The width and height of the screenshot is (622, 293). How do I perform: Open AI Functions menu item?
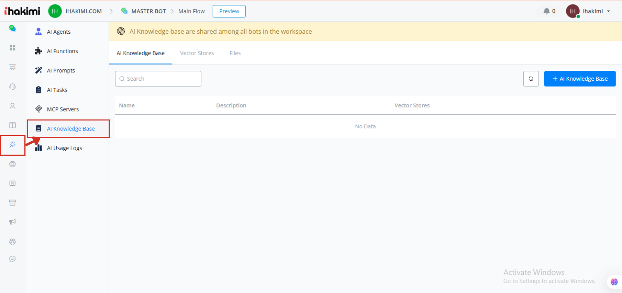[62, 51]
